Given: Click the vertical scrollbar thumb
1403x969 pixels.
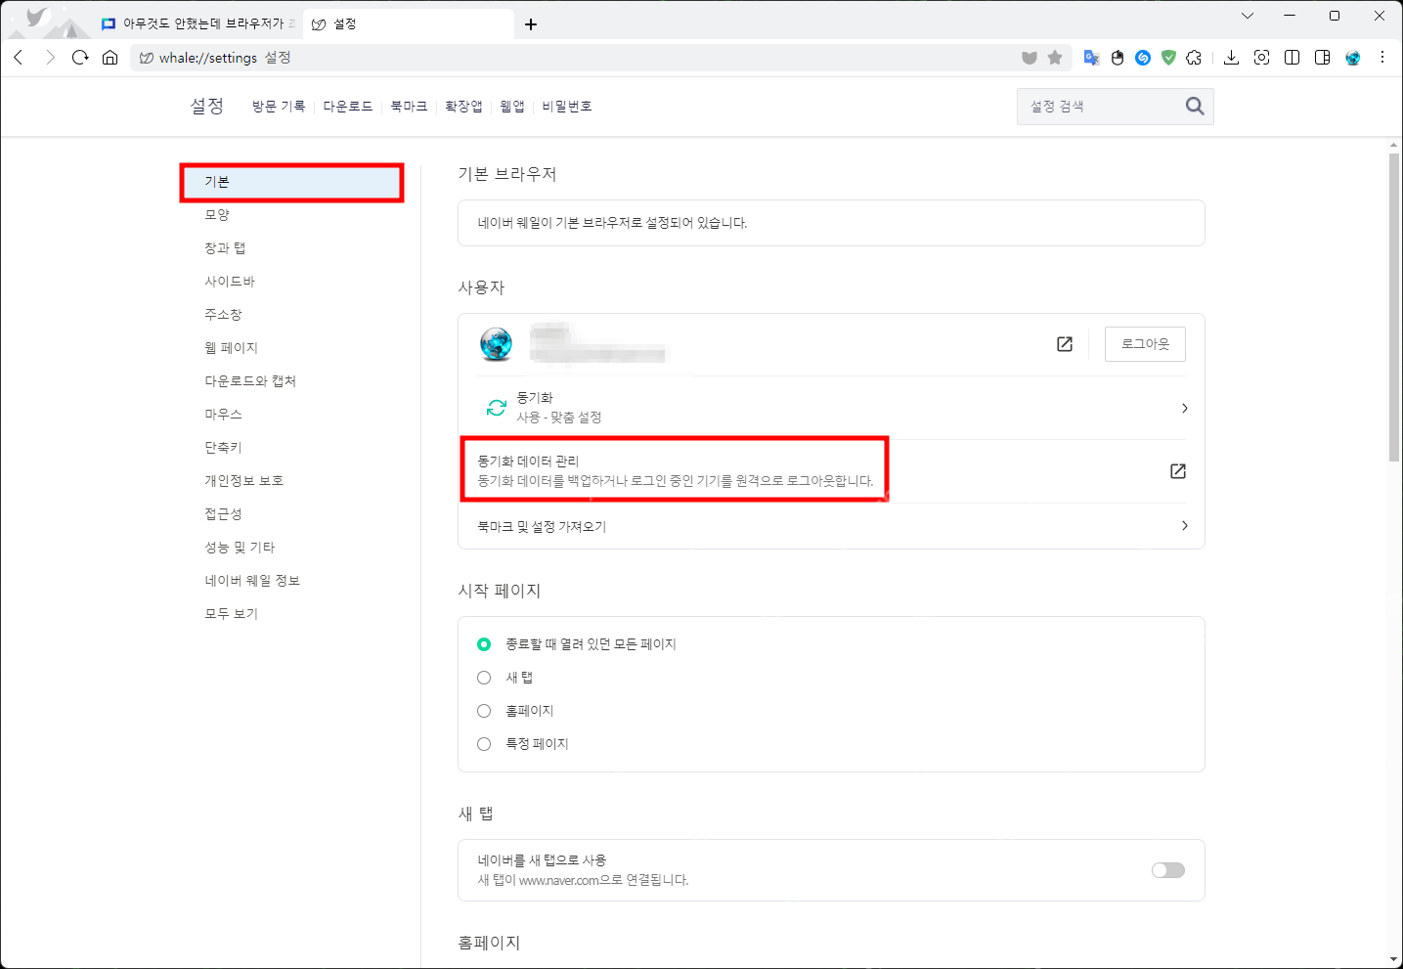Looking at the screenshot, I should pos(1394,307).
